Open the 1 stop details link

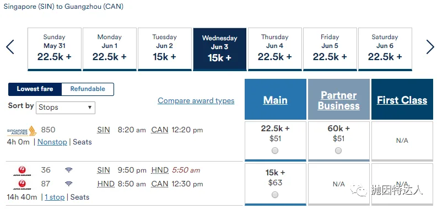[x=55, y=197]
